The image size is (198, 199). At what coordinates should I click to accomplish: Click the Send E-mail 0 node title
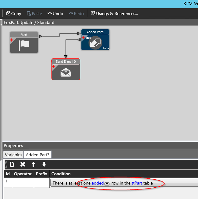(x=66, y=62)
